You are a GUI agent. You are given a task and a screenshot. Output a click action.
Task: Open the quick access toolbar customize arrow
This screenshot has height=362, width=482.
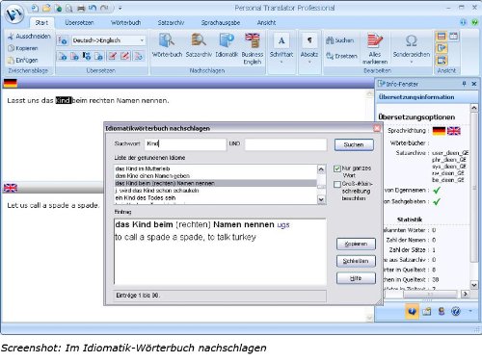coord(120,8)
